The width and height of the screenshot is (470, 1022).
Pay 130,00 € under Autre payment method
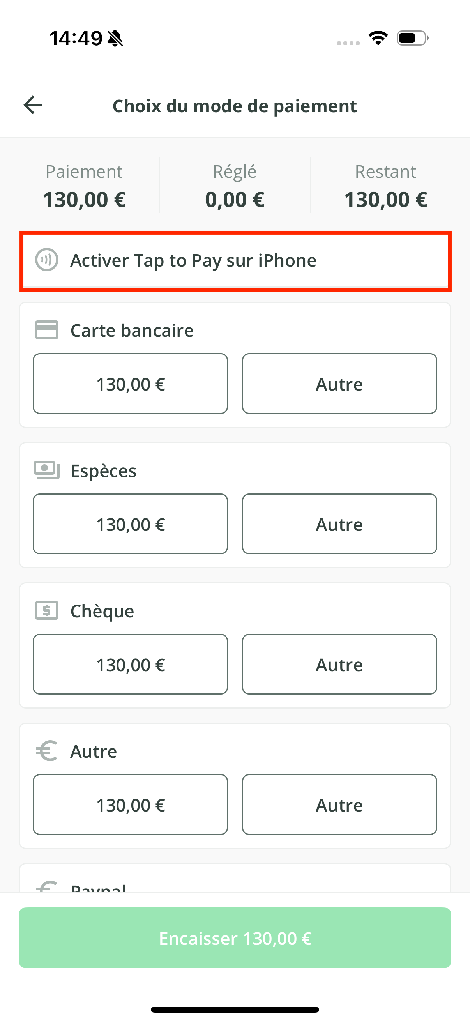pyautogui.click(x=130, y=805)
